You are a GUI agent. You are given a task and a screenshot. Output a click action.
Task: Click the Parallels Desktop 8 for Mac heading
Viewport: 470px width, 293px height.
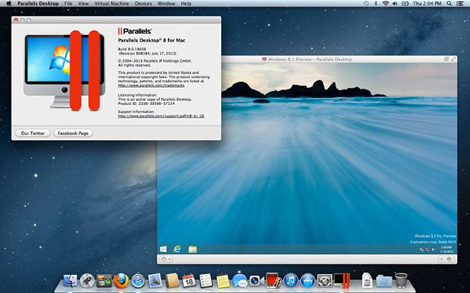pos(152,41)
